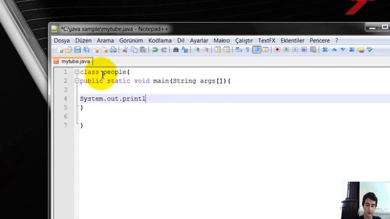Select the mytube.java tab
Screen dimensions: 390x219
[73, 61]
